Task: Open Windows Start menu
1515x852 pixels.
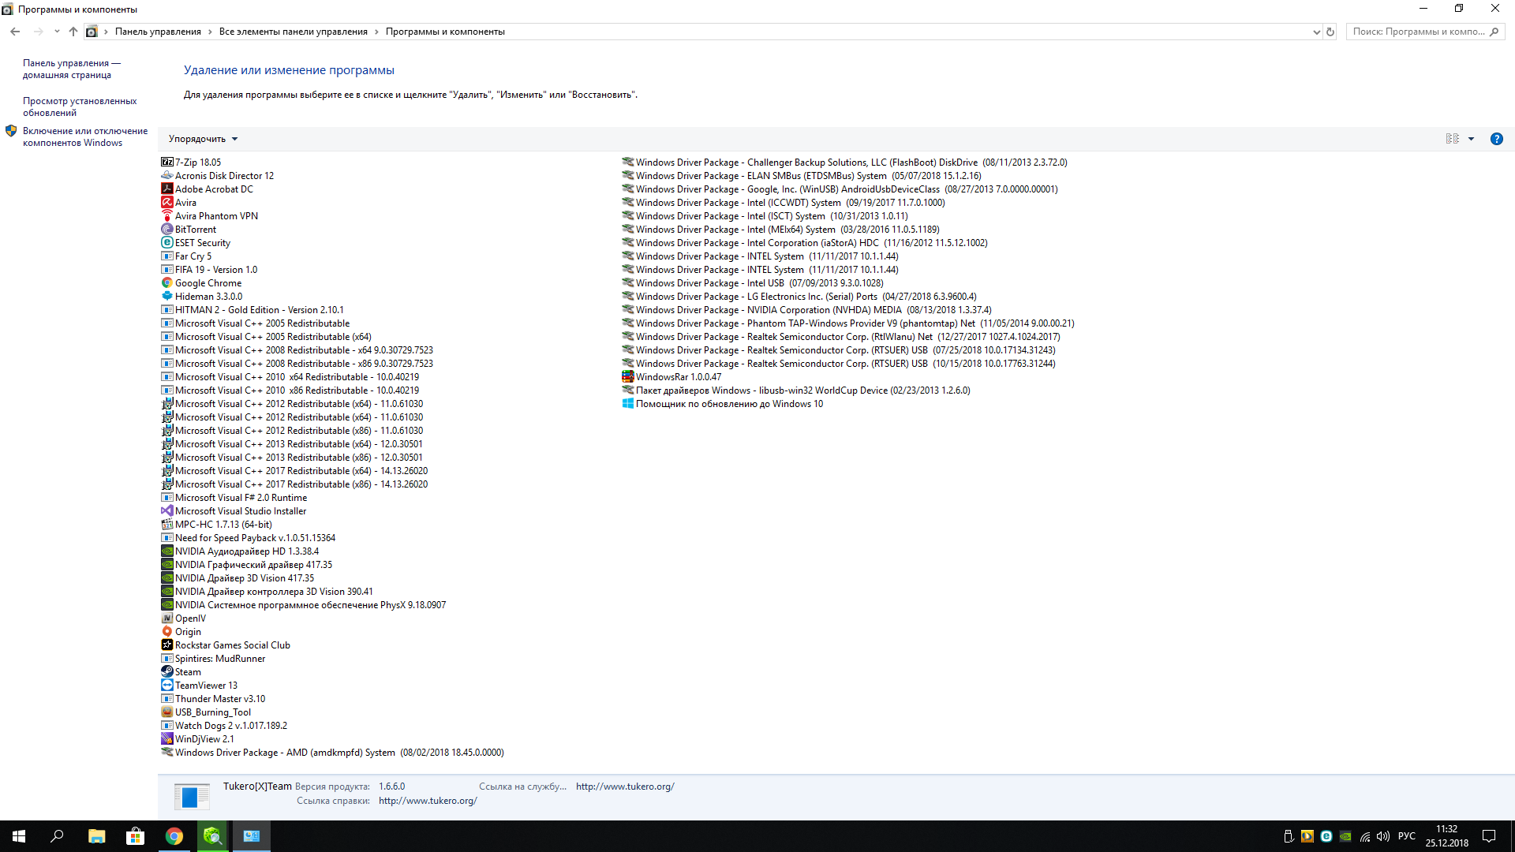Action: [x=19, y=836]
